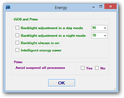This screenshot has height=98, width=124.
Task: Maximize the Energy window
Action: [101, 6]
